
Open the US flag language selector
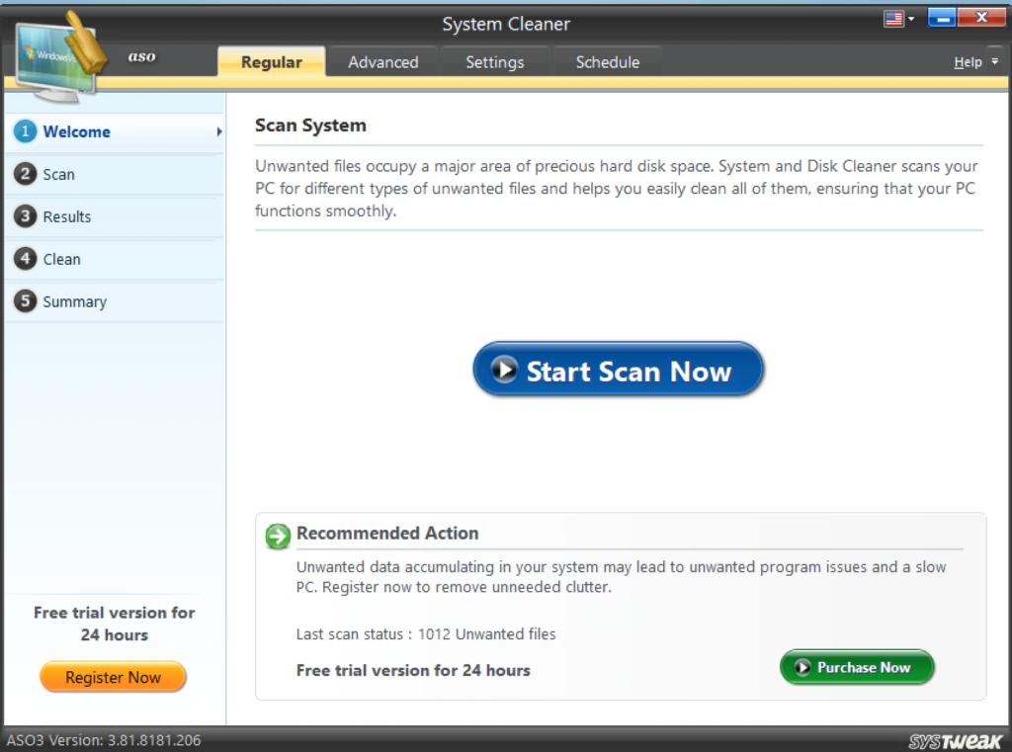pyautogui.click(x=893, y=19)
